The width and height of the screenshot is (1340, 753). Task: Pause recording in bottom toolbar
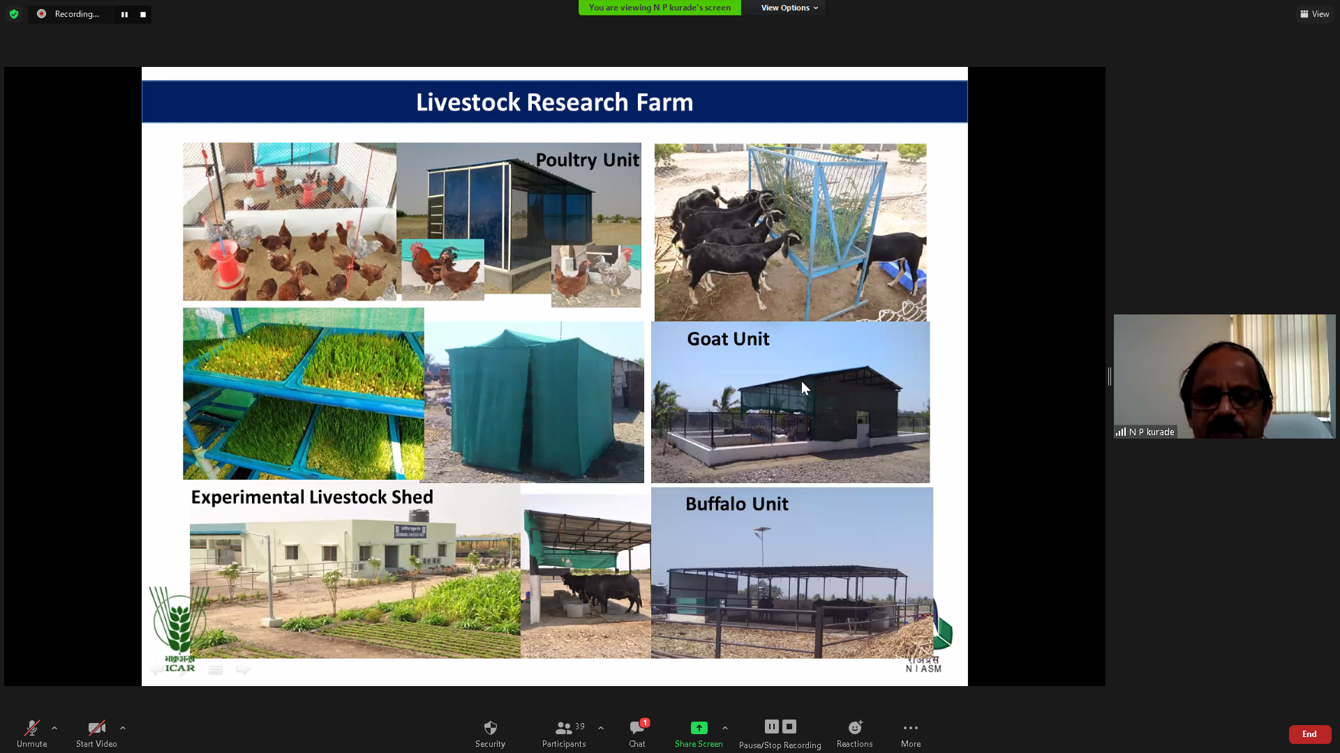click(771, 727)
